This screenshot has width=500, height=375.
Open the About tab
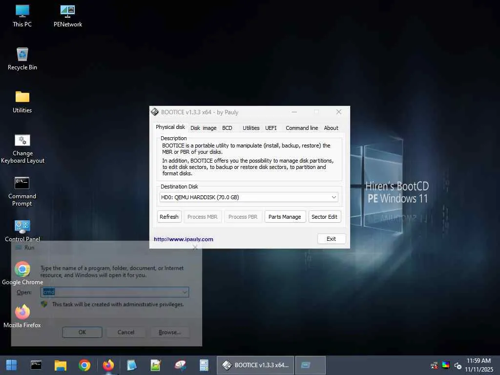point(331,128)
